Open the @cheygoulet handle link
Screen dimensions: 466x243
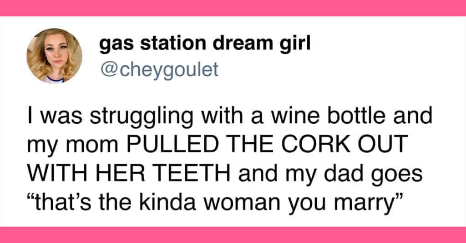click(159, 70)
